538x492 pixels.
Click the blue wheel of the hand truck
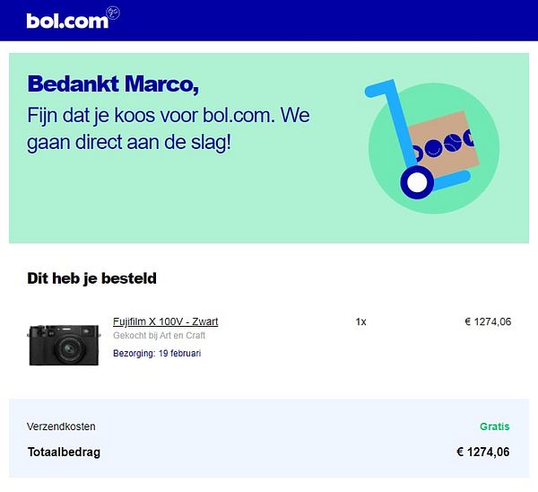click(x=415, y=182)
